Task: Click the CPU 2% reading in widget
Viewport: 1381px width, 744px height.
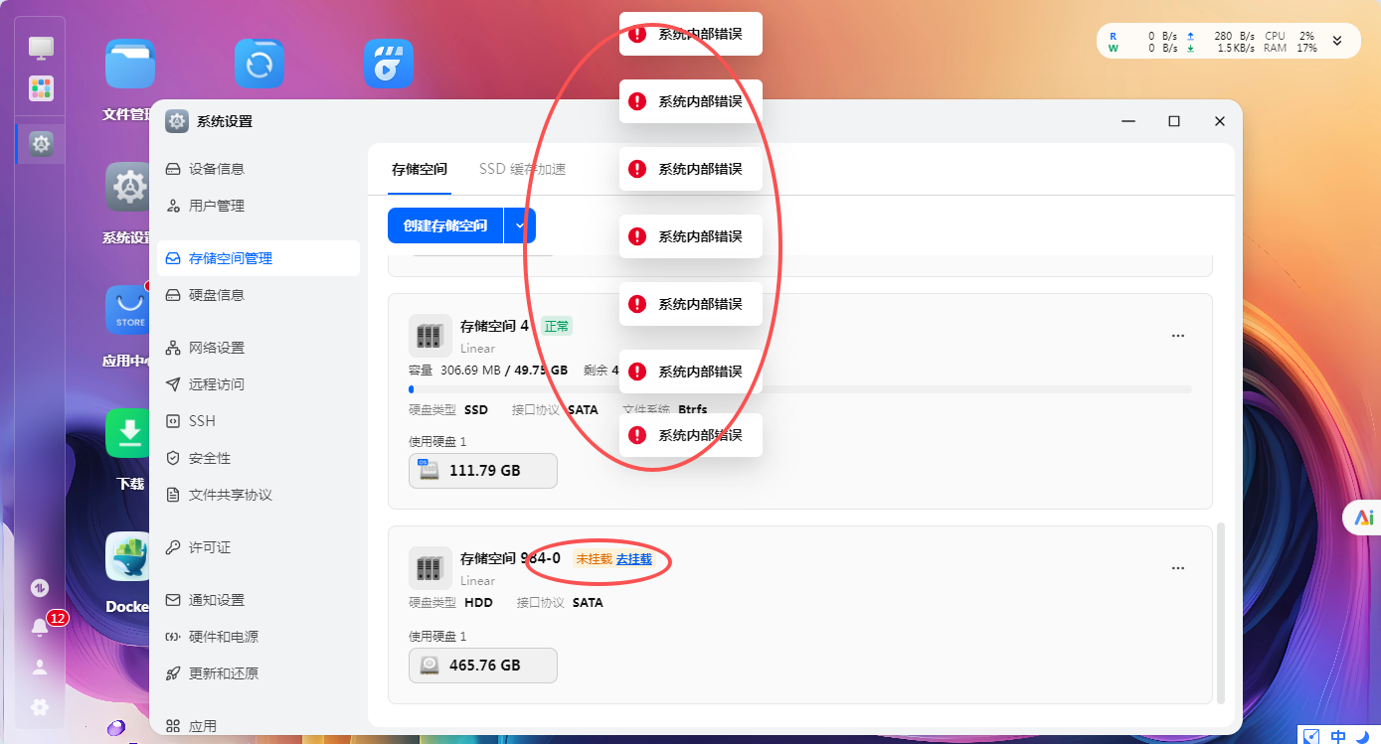Action: 1290,36
